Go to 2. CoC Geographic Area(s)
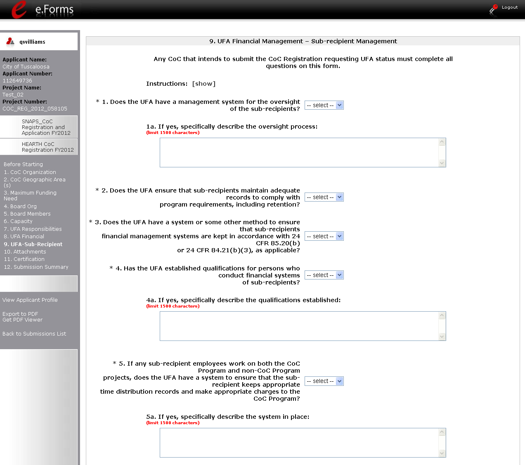525x465 pixels. (35, 182)
